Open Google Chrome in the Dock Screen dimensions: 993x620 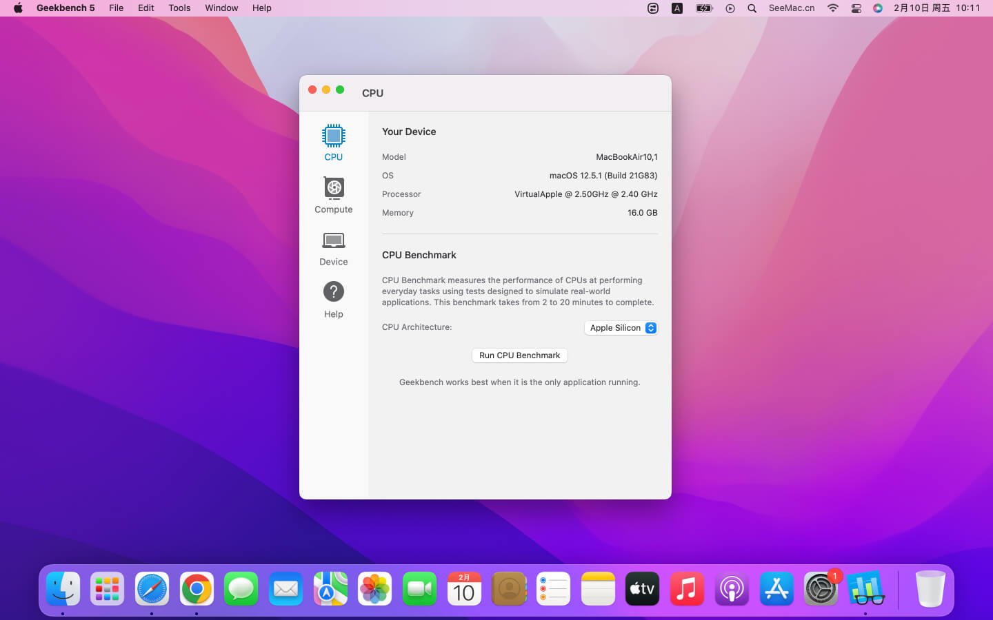(x=197, y=589)
